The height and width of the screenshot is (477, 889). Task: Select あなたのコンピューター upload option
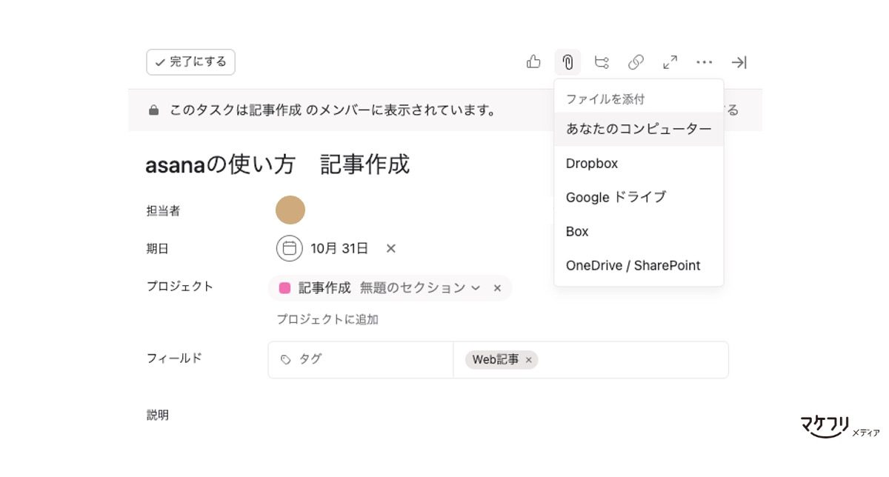click(639, 129)
